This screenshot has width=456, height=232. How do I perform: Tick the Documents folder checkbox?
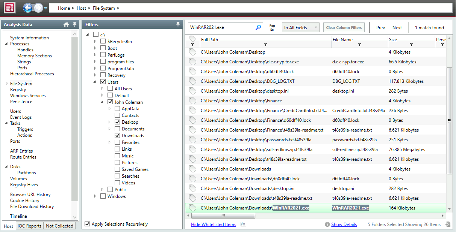point(117,129)
